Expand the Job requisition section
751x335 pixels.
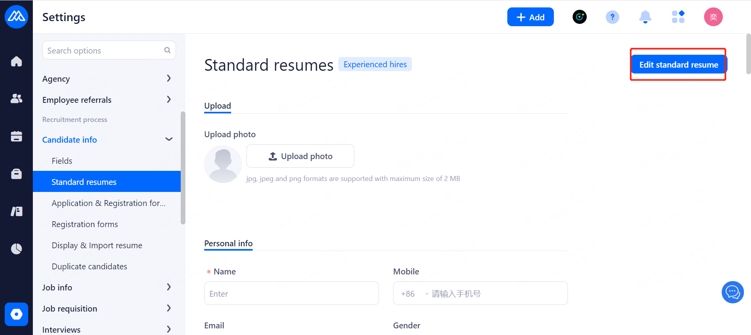pyautogui.click(x=169, y=308)
